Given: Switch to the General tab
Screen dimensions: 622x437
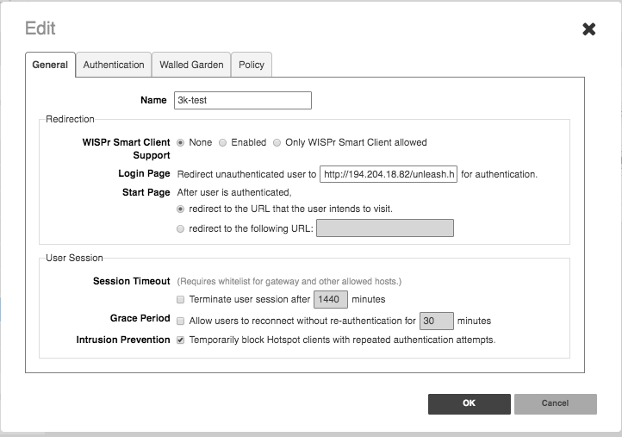Looking at the screenshot, I should 50,65.
